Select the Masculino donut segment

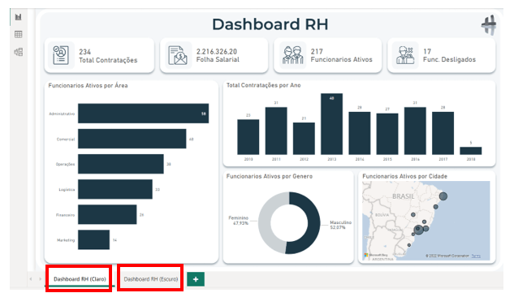(x=313, y=223)
